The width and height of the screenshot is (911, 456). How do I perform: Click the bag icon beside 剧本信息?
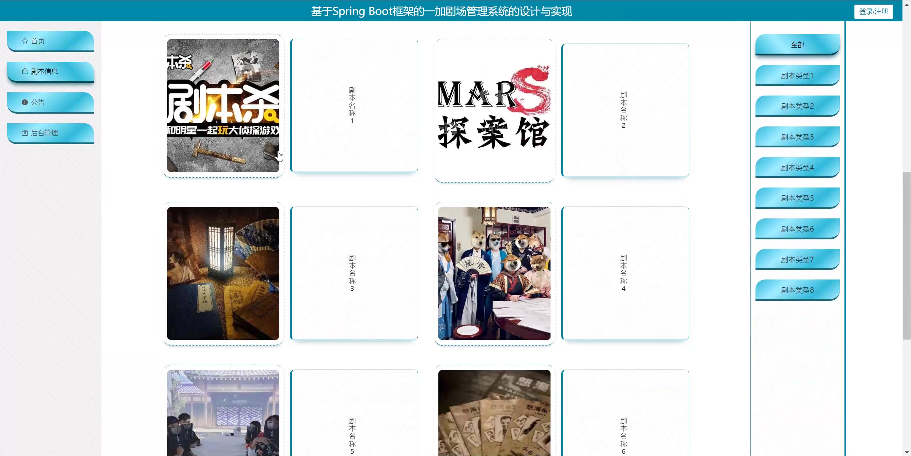(25, 71)
